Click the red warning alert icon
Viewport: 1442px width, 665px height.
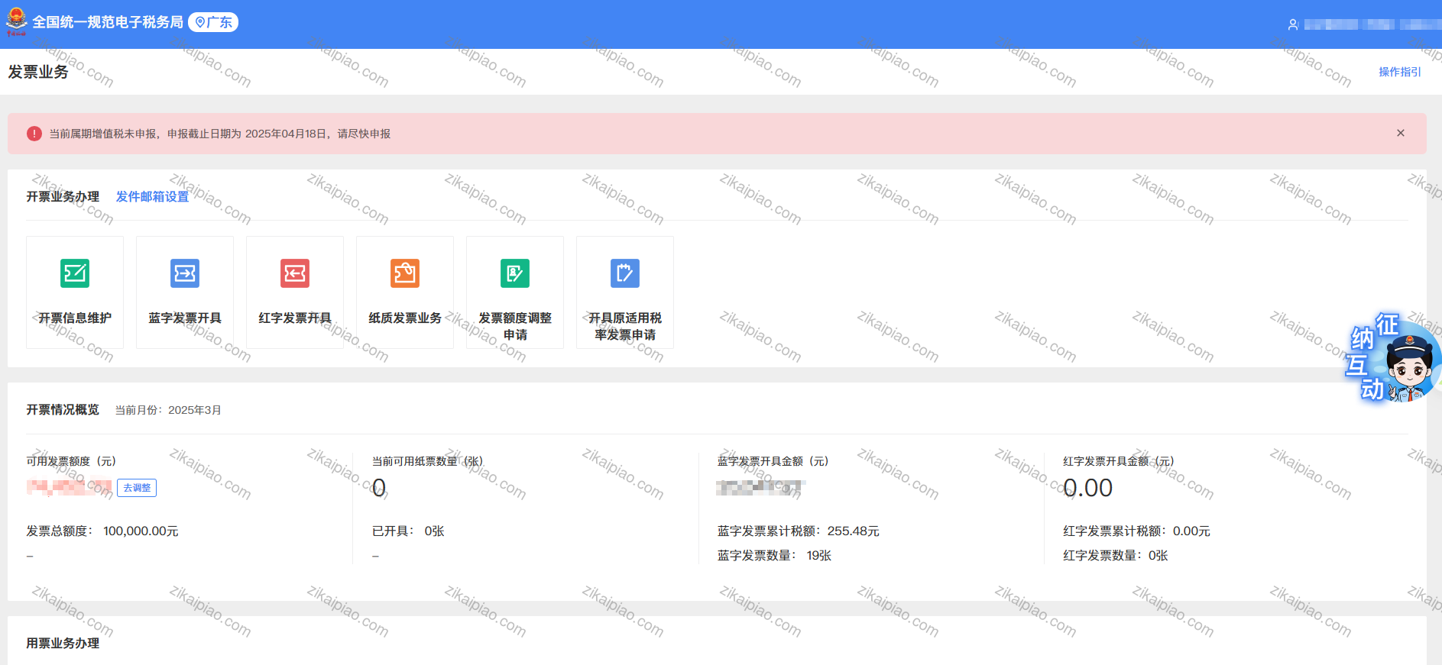click(x=34, y=134)
